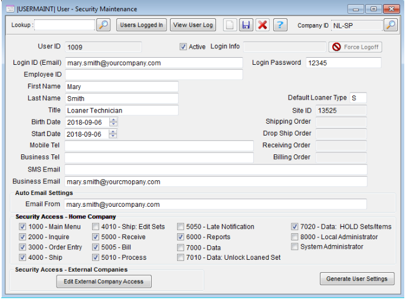Click the Lookup search magnifier icon
The width and height of the screenshot is (409, 304).
coord(103,25)
